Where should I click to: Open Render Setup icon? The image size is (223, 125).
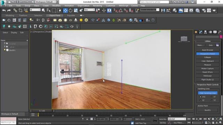click(x=203, y=10)
